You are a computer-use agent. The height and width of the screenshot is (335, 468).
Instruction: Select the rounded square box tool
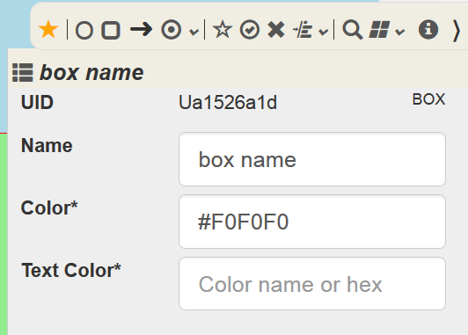point(111,30)
